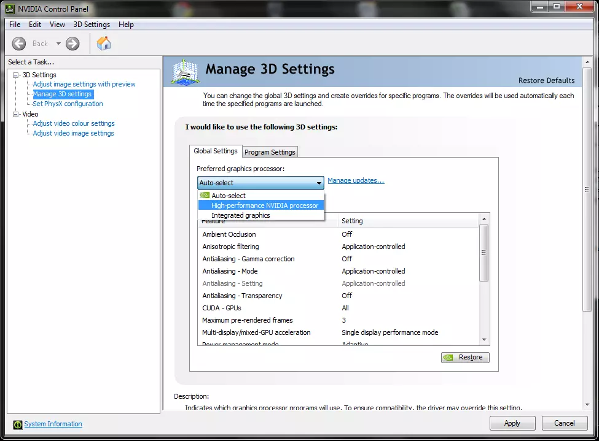Click the Forward arrow icon
The height and width of the screenshot is (441, 599).
point(72,44)
